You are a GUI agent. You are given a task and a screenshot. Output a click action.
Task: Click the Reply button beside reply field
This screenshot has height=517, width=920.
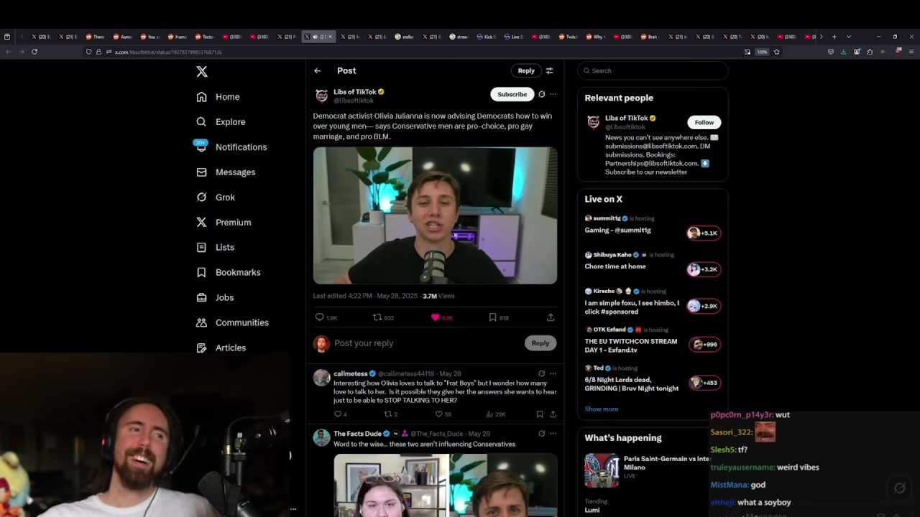[x=540, y=343]
